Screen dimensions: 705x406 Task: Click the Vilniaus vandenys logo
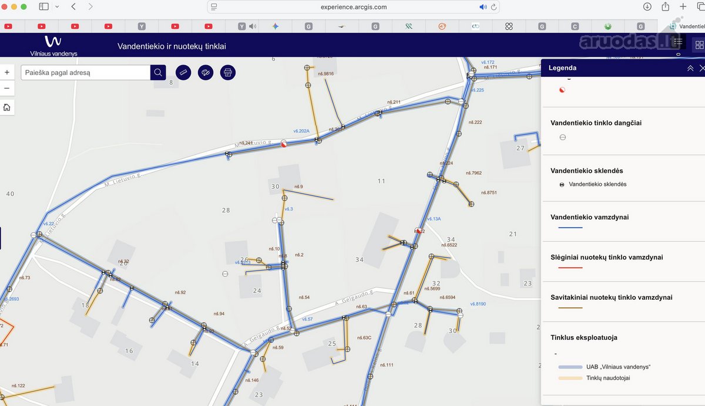[x=53, y=45]
